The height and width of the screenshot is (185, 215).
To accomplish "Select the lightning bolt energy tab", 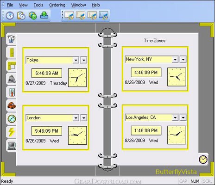I will 12,132.
